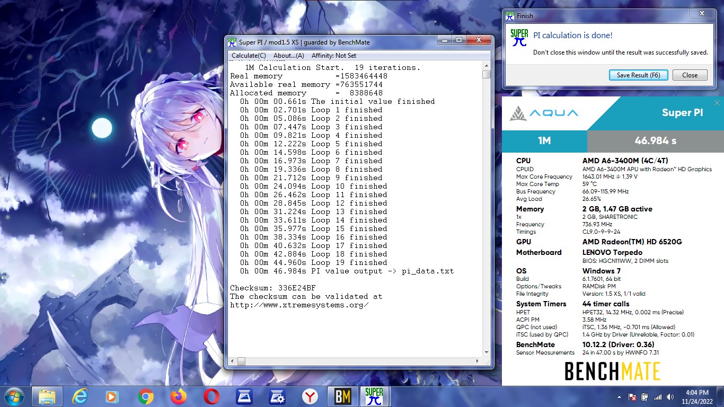Launch Opera browser from the taskbar

[x=211, y=396]
